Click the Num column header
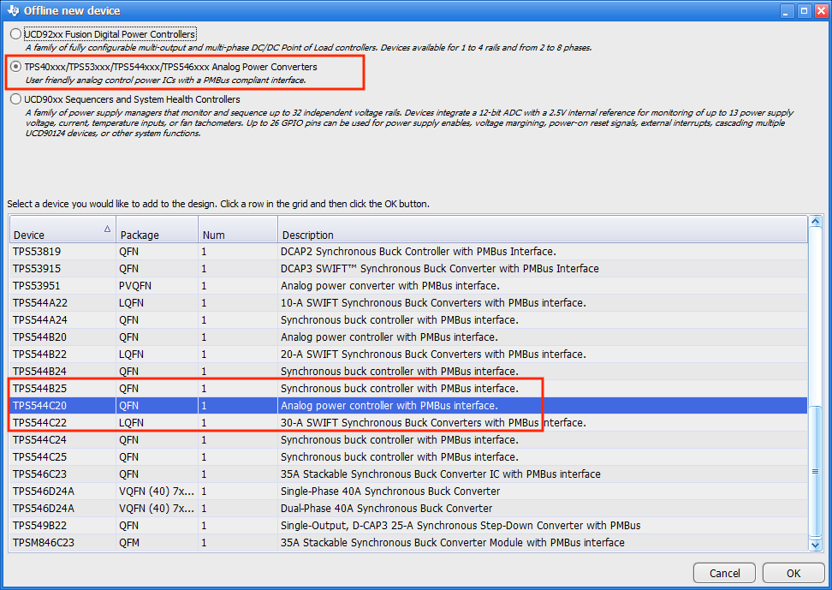The image size is (832, 590). pyautogui.click(x=238, y=229)
